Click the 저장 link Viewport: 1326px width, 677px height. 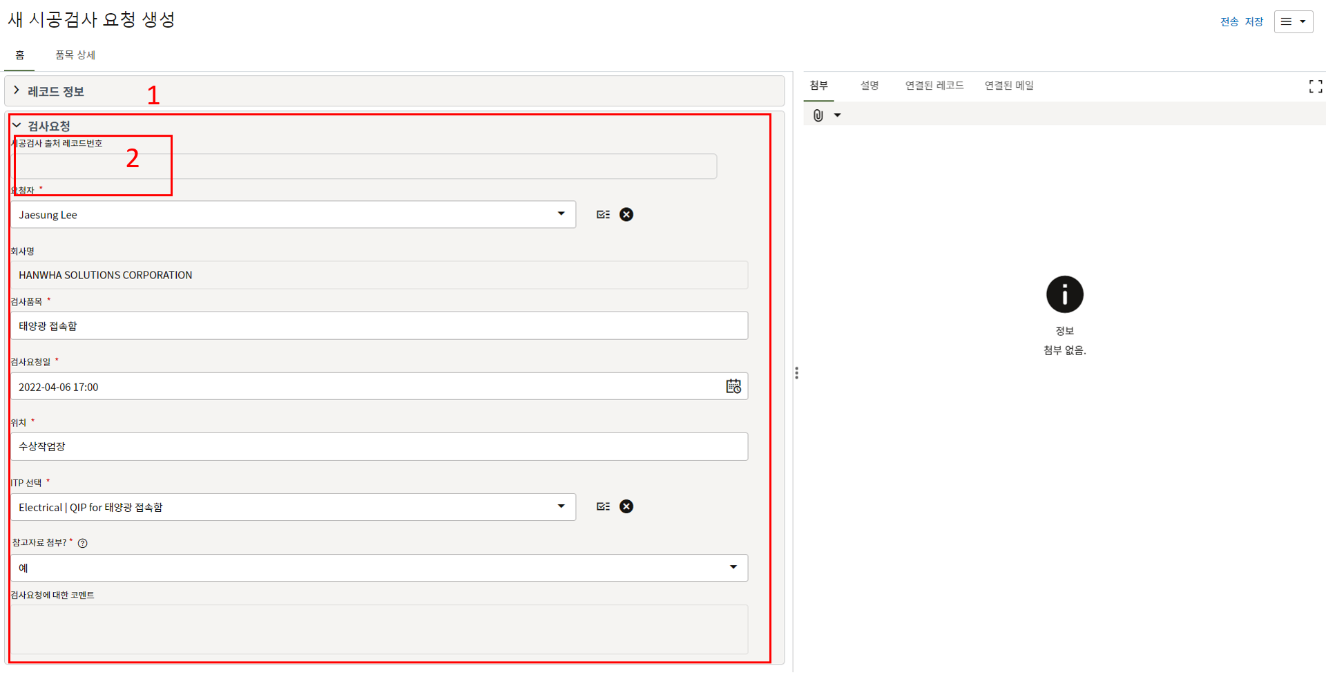pos(1253,22)
